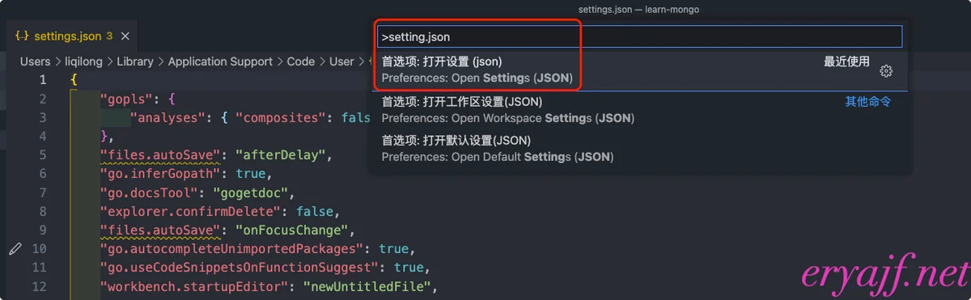Image resolution: width=971 pixels, height=300 pixels.
Task: Expand the Application Support breadcrumb
Action: (220, 61)
